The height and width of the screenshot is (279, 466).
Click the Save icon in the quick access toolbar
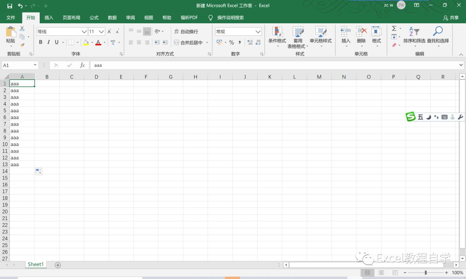coord(9,6)
